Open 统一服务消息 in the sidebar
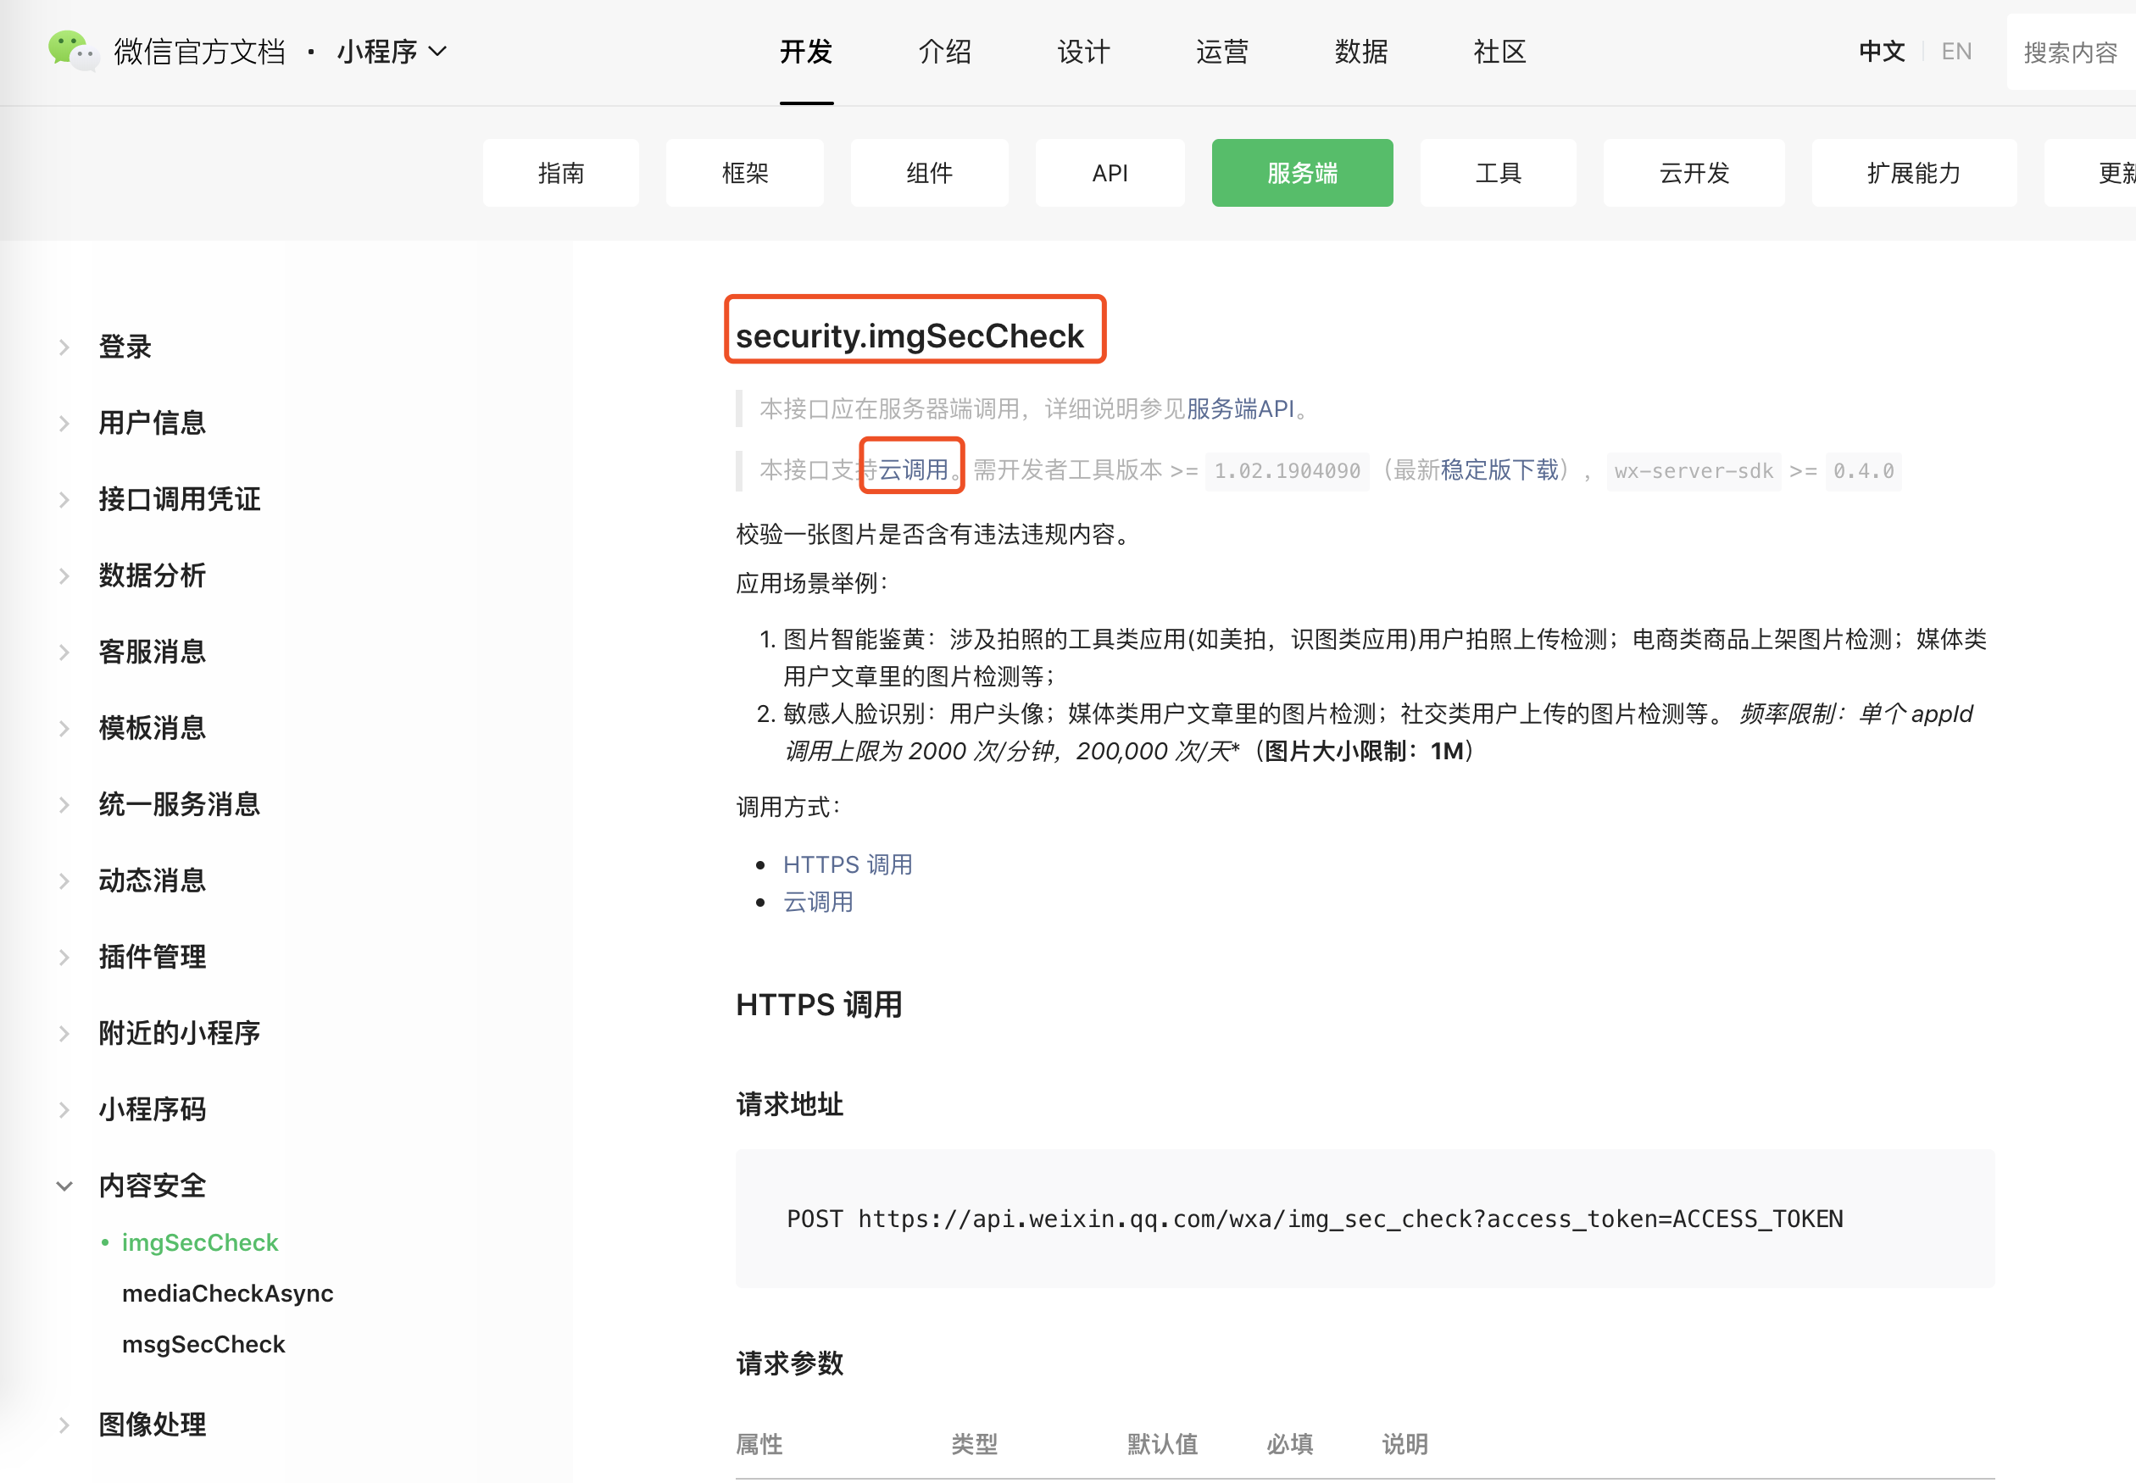This screenshot has height=1483, width=2136. coord(180,805)
